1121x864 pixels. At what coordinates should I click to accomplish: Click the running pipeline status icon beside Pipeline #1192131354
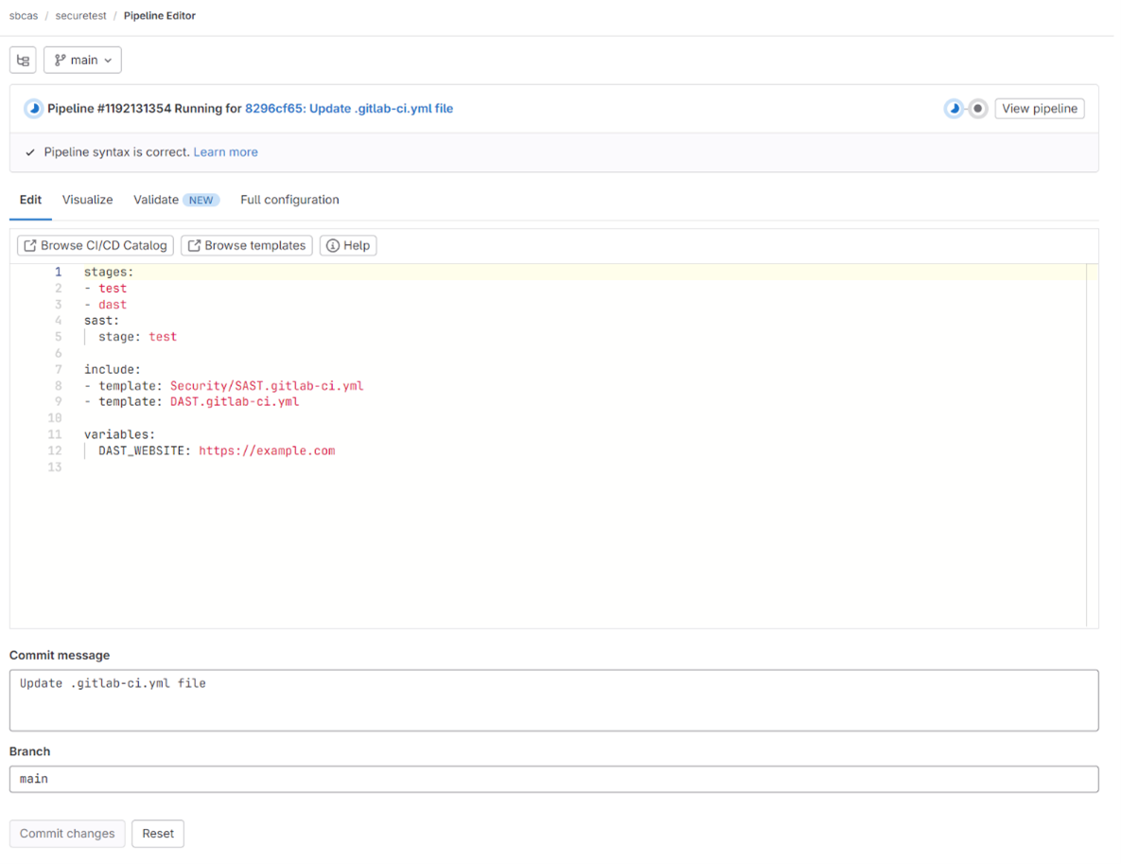pyautogui.click(x=34, y=109)
